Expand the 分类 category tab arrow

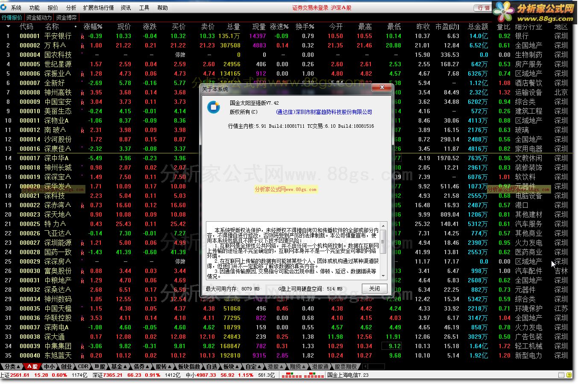pos(18,366)
